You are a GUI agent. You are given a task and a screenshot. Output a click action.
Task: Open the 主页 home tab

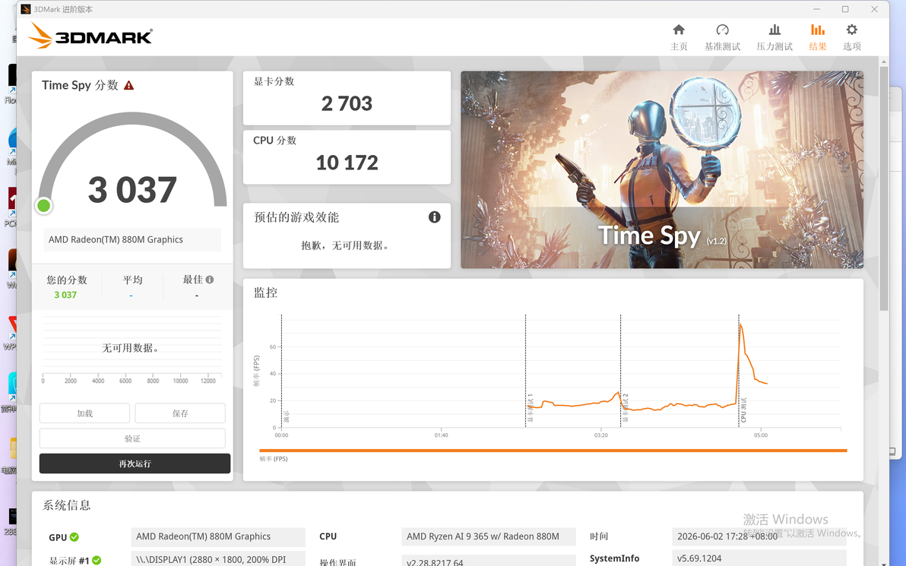pyautogui.click(x=679, y=37)
